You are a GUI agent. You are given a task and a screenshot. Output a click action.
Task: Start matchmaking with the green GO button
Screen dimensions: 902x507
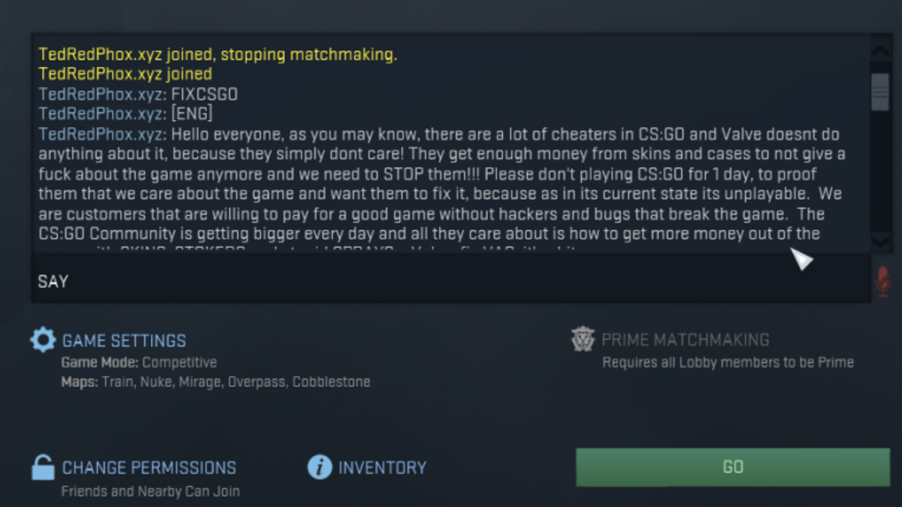pos(733,467)
